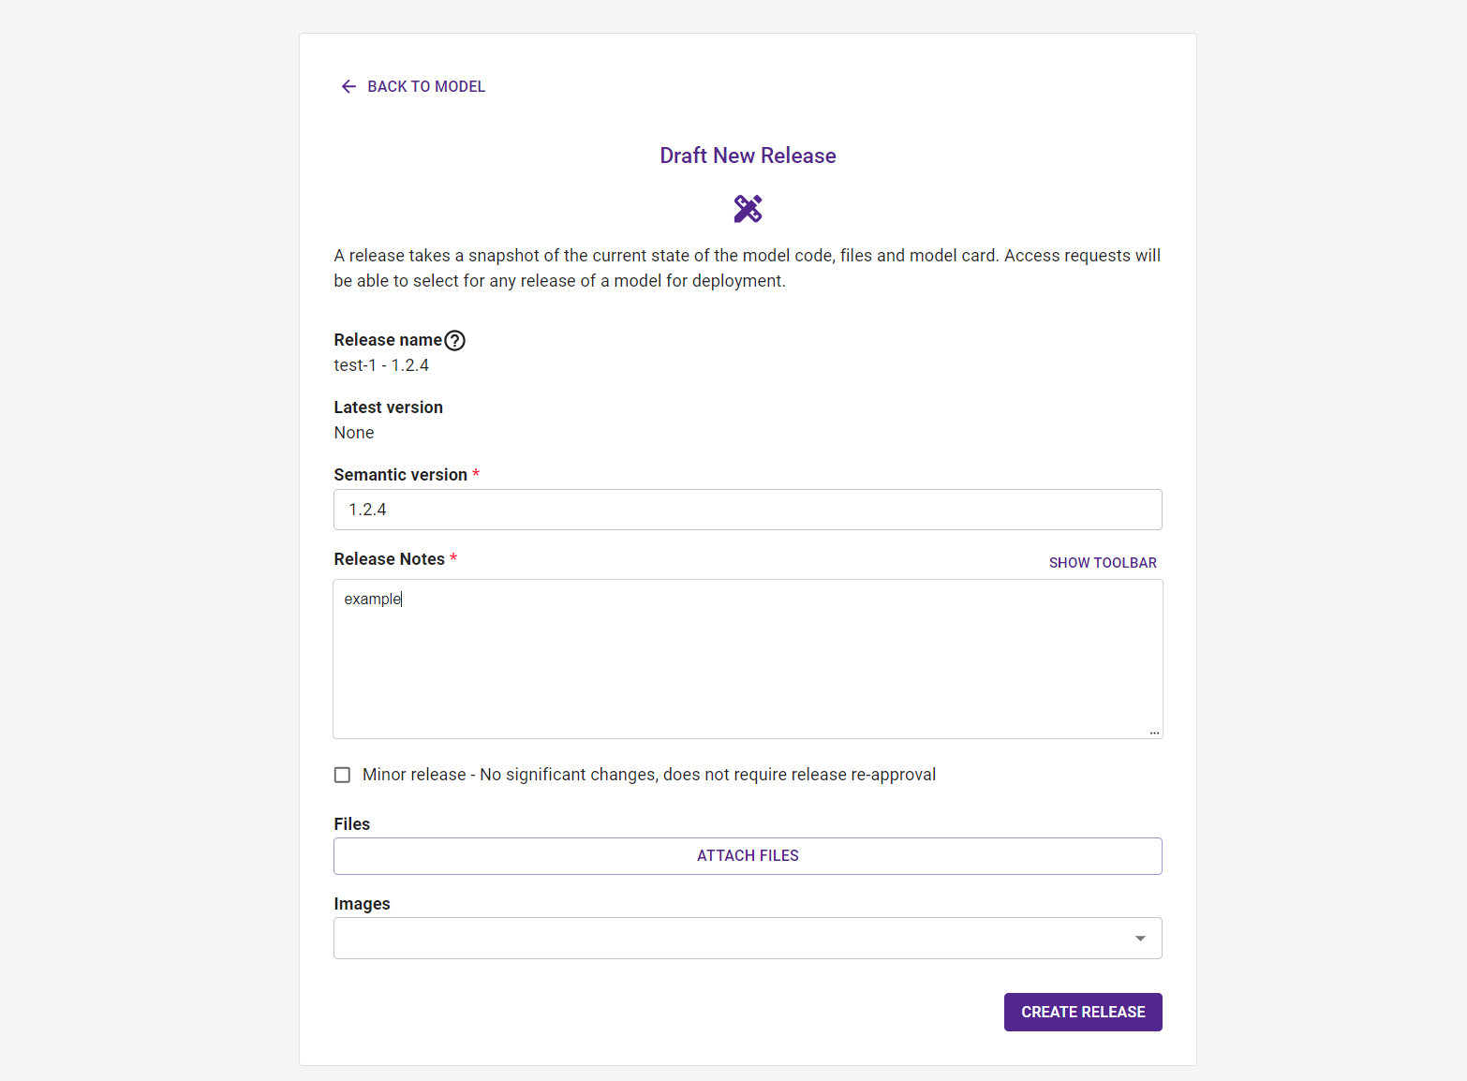
Task: Enable release re-approval exemption option
Action: tap(342, 775)
